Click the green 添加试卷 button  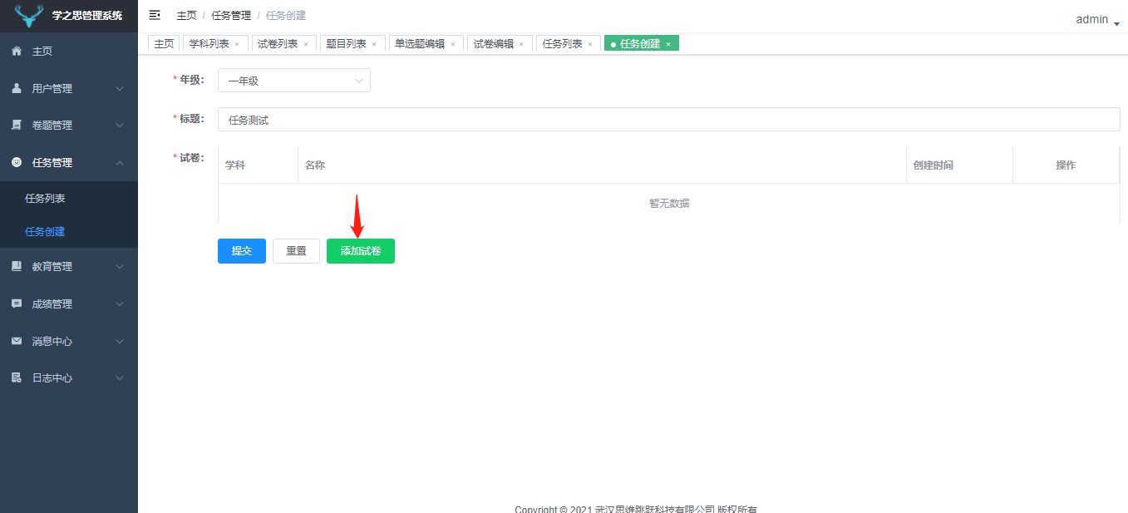pos(360,250)
